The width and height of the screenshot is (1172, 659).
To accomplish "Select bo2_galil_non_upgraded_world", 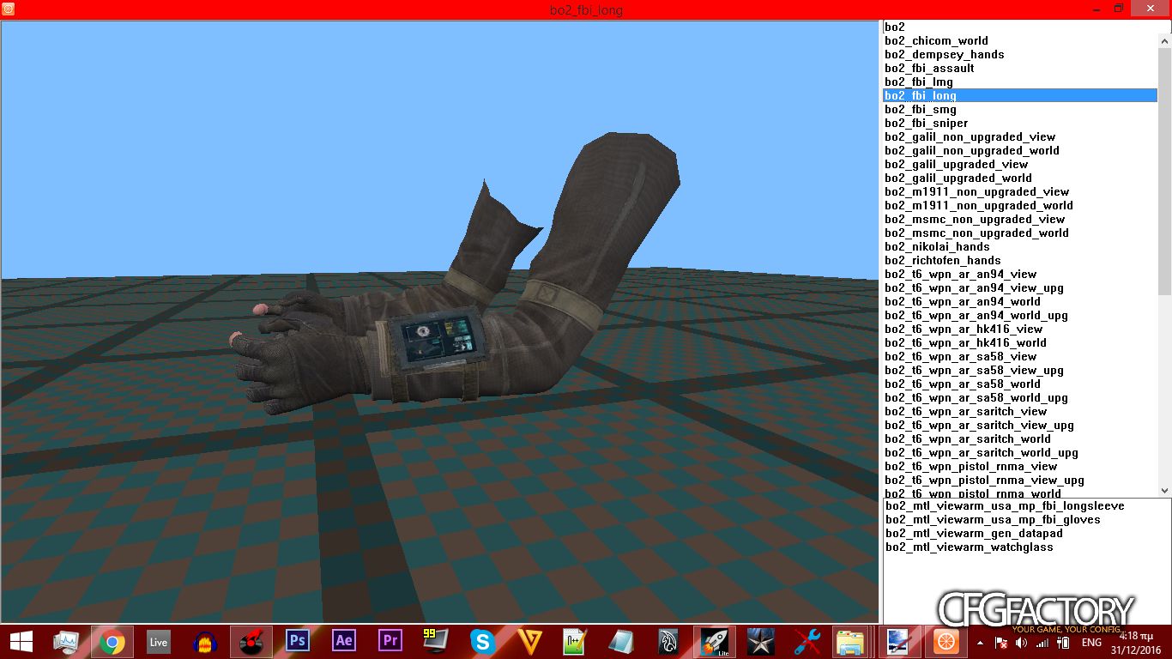I will (1021, 151).
